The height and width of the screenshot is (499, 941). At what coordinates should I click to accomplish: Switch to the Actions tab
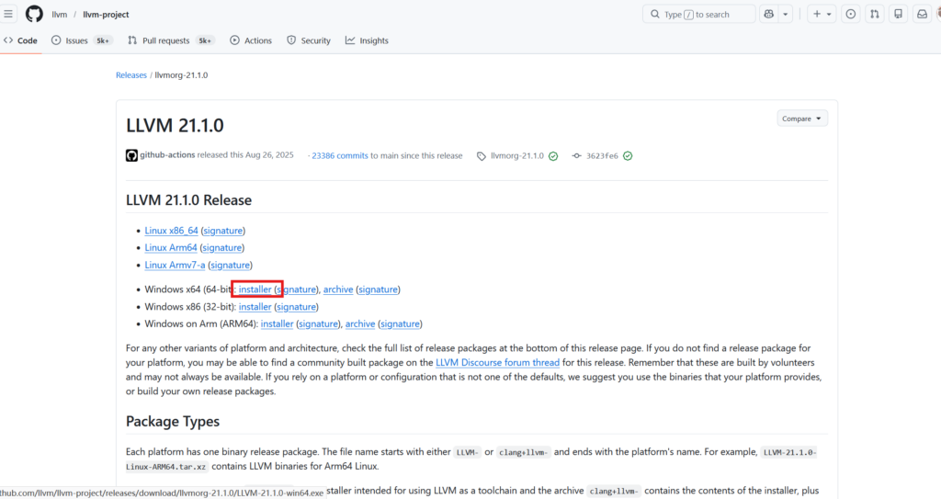click(x=251, y=40)
